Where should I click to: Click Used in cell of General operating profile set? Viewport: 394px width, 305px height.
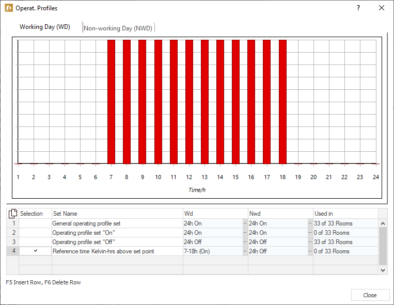point(345,223)
